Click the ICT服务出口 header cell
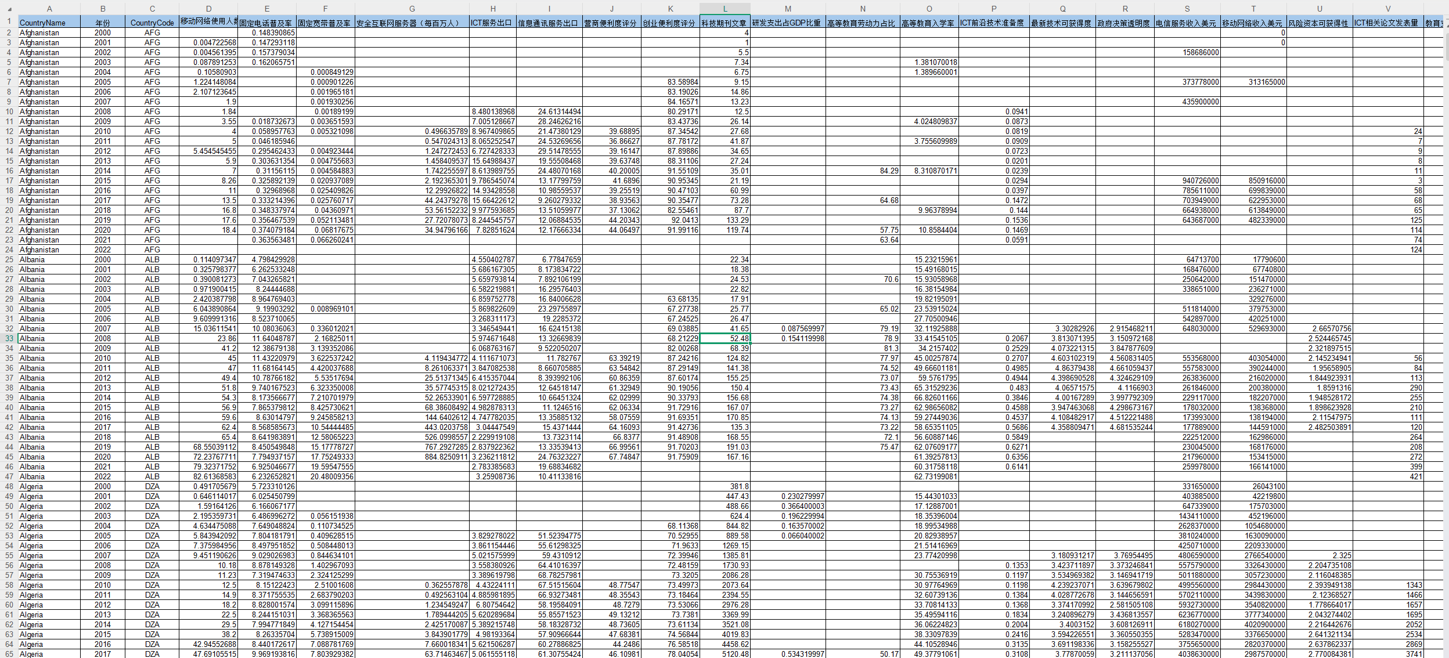The width and height of the screenshot is (1449, 658). 492,23
